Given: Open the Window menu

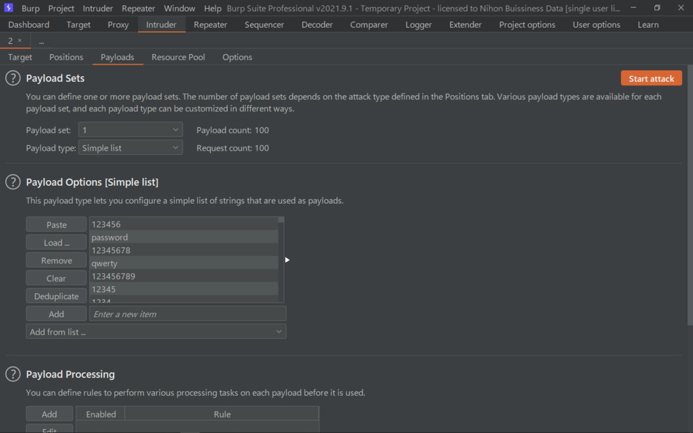Looking at the screenshot, I should (180, 9).
